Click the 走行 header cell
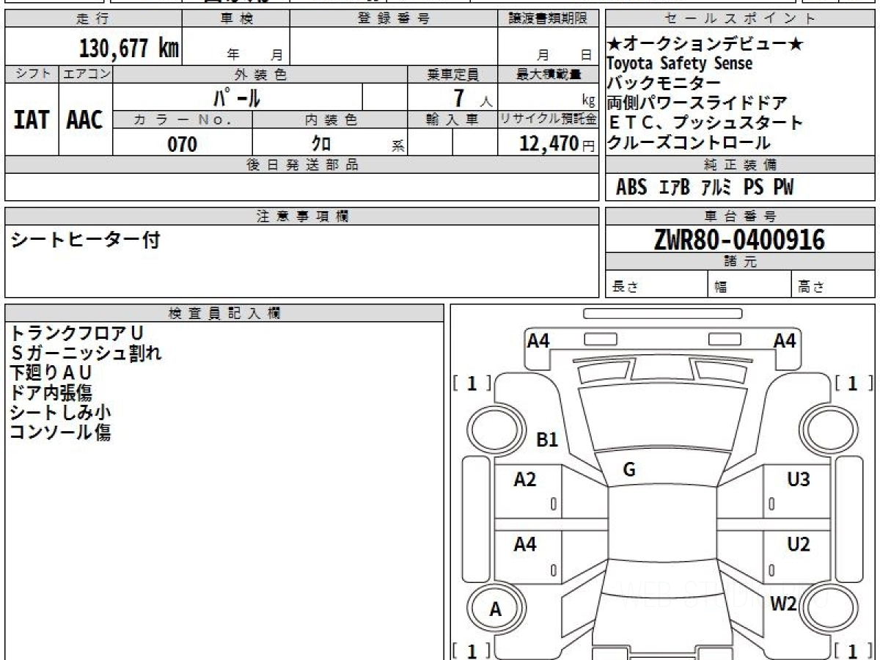Screen dimensions: 880x660 pyautogui.click(x=93, y=19)
